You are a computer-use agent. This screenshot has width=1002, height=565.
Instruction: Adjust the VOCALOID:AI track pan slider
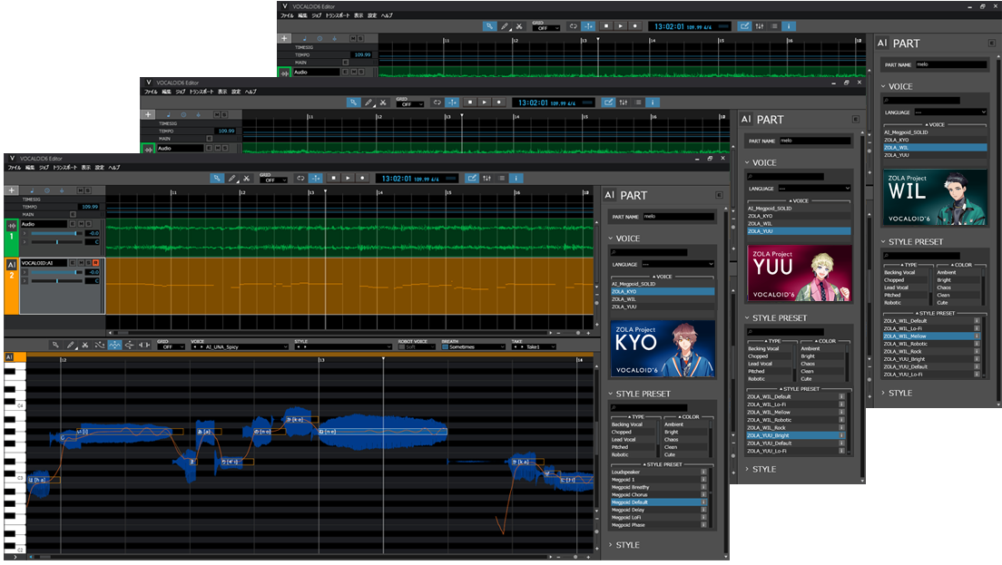tap(57, 280)
